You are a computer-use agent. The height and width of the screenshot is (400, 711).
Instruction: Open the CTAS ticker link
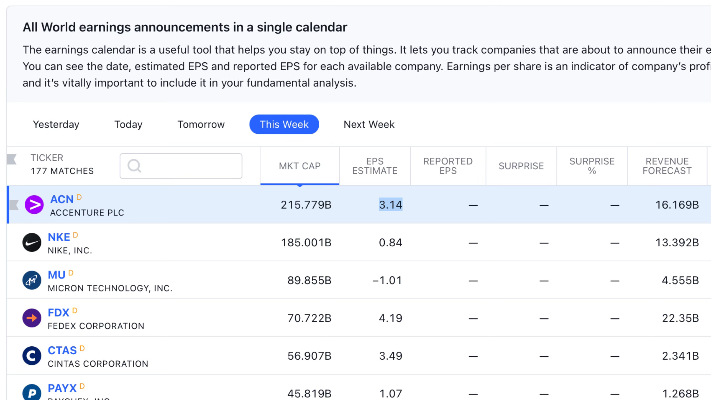pyautogui.click(x=62, y=350)
